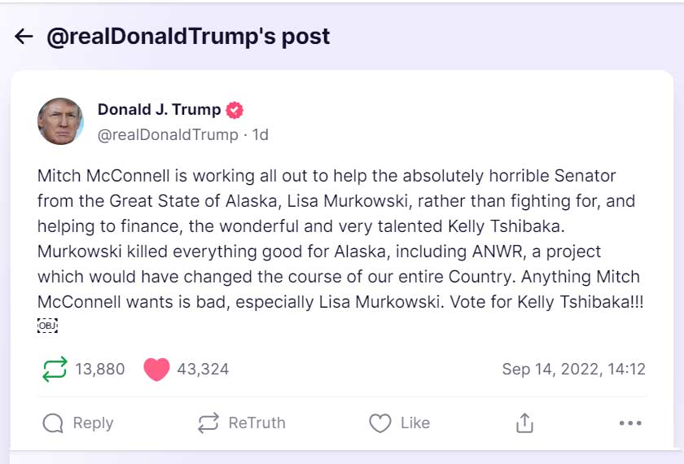Share the post via upload icon

(x=524, y=422)
